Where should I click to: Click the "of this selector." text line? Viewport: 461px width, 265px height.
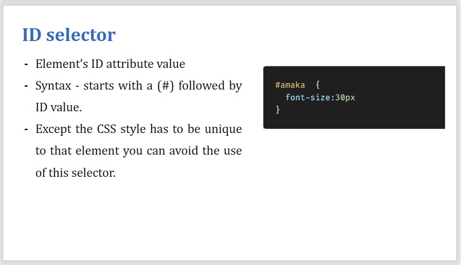click(75, 173)
